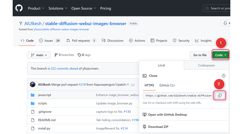Expand the green Code dropdown
The width and height of the screenshot is (243, 134).
(x=221, y=55)
